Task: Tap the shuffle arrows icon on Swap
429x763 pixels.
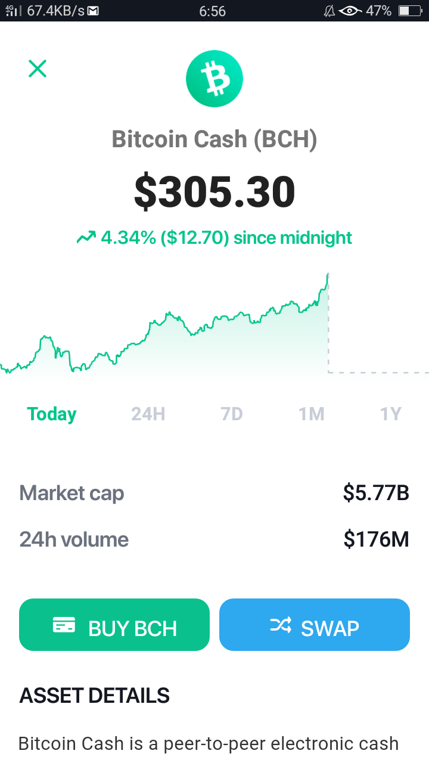Action: click(281, 625)
